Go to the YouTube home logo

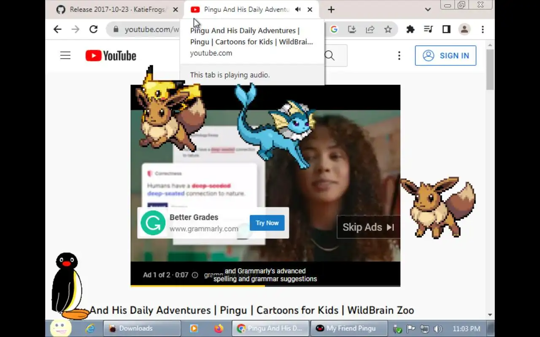tap(111, 56)
